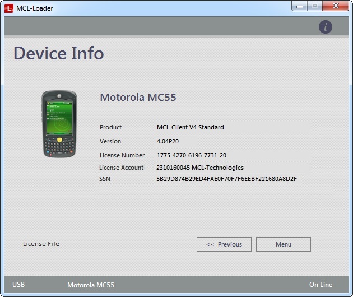The image size is (353, 297).
Task: Click the Motorola MC55 device image
Action: point(59,123)
